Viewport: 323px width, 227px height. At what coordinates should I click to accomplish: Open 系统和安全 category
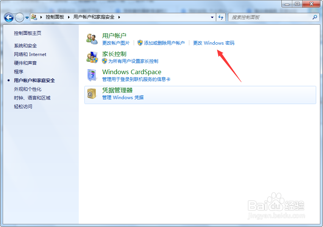click(x=25, y=46)
